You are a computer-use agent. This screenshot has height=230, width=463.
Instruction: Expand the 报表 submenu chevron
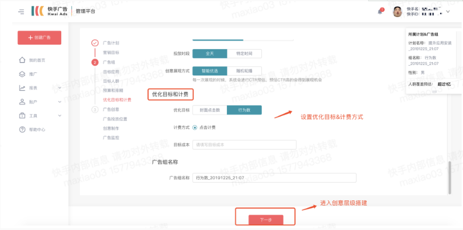(x=59, y=88)
